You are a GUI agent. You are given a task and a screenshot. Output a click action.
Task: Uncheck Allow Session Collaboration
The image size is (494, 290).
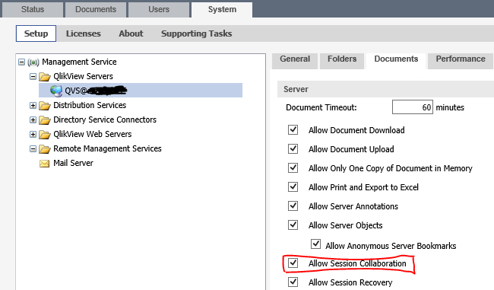click(293, 263)
